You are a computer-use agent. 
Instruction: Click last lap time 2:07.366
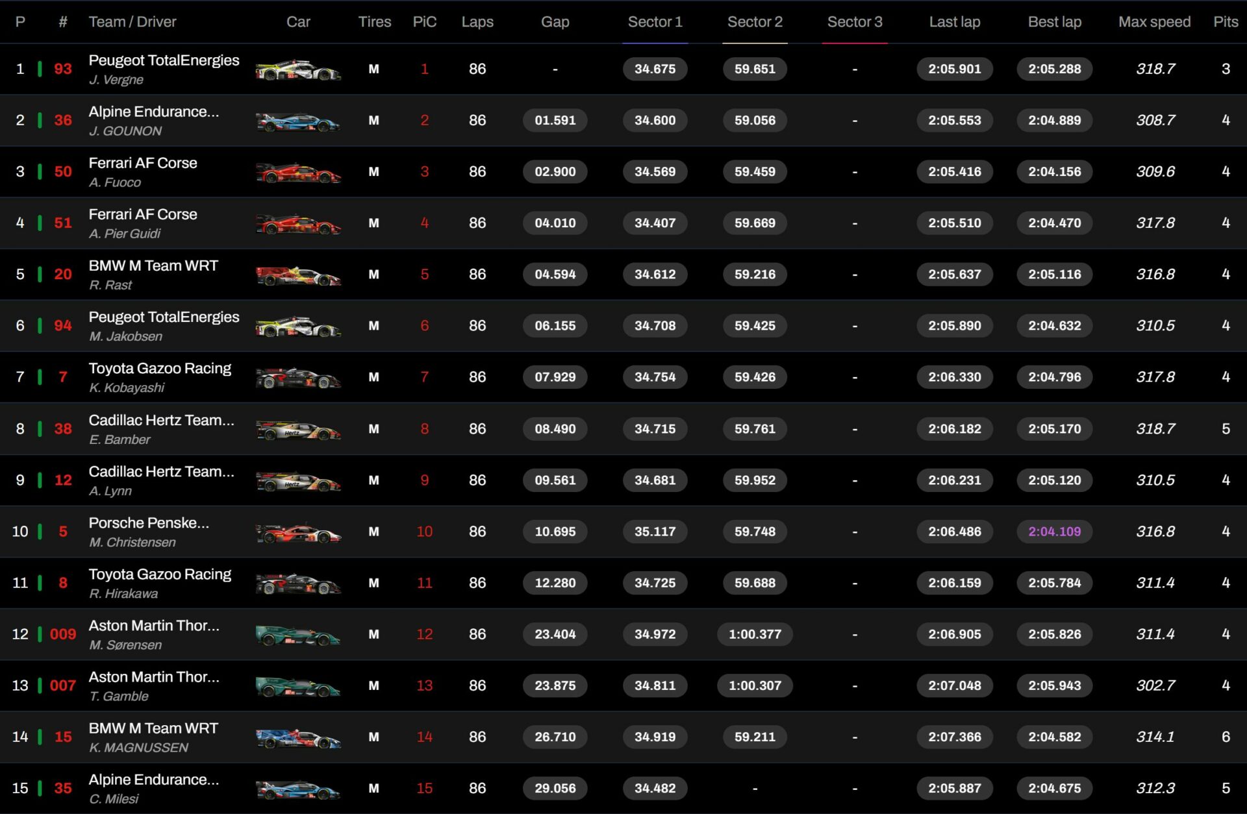click(954, 737)
